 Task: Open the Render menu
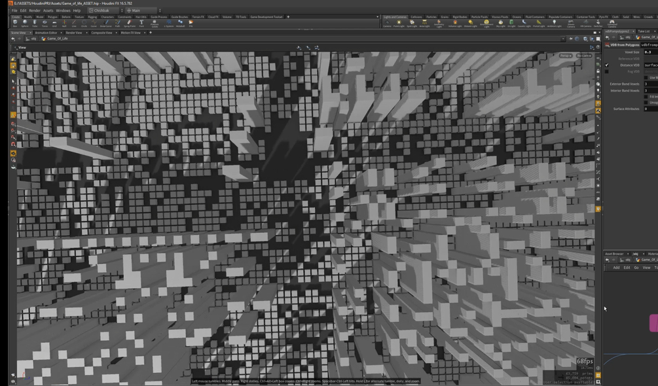pyautogui.click(x=35, y=10)
